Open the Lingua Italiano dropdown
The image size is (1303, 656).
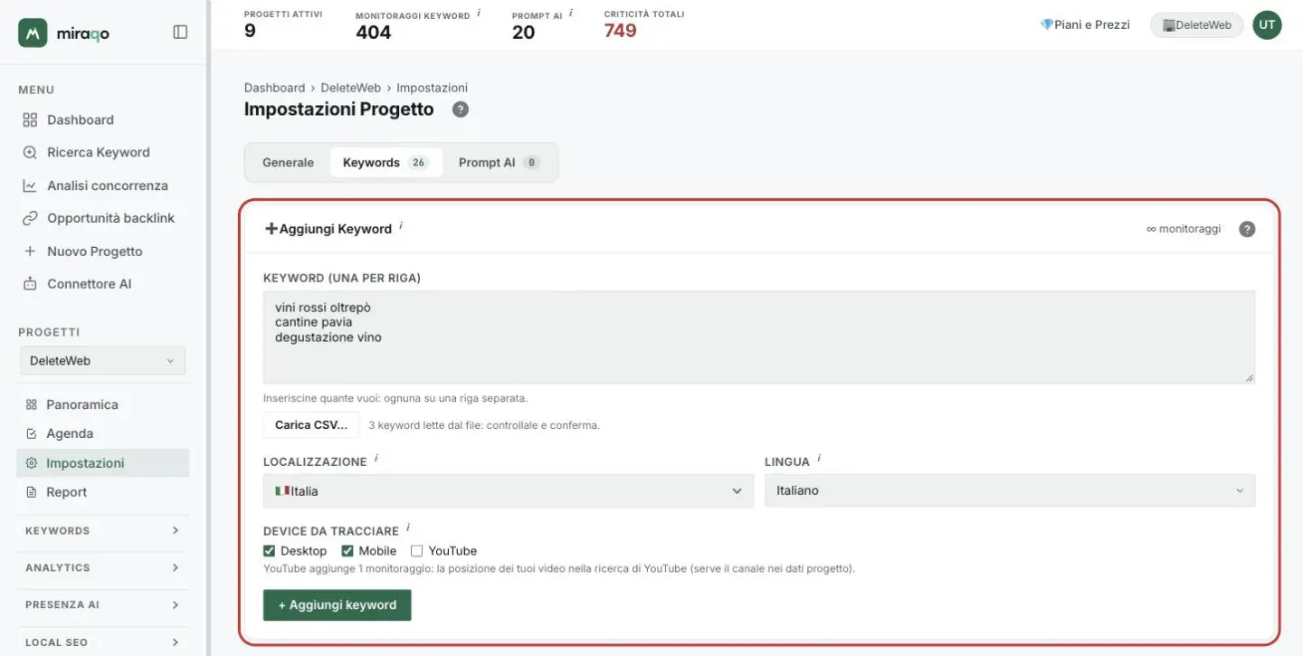coord(1010,491)
